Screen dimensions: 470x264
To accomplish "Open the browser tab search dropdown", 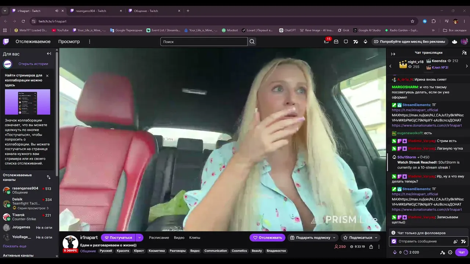I will coord(5,11).
